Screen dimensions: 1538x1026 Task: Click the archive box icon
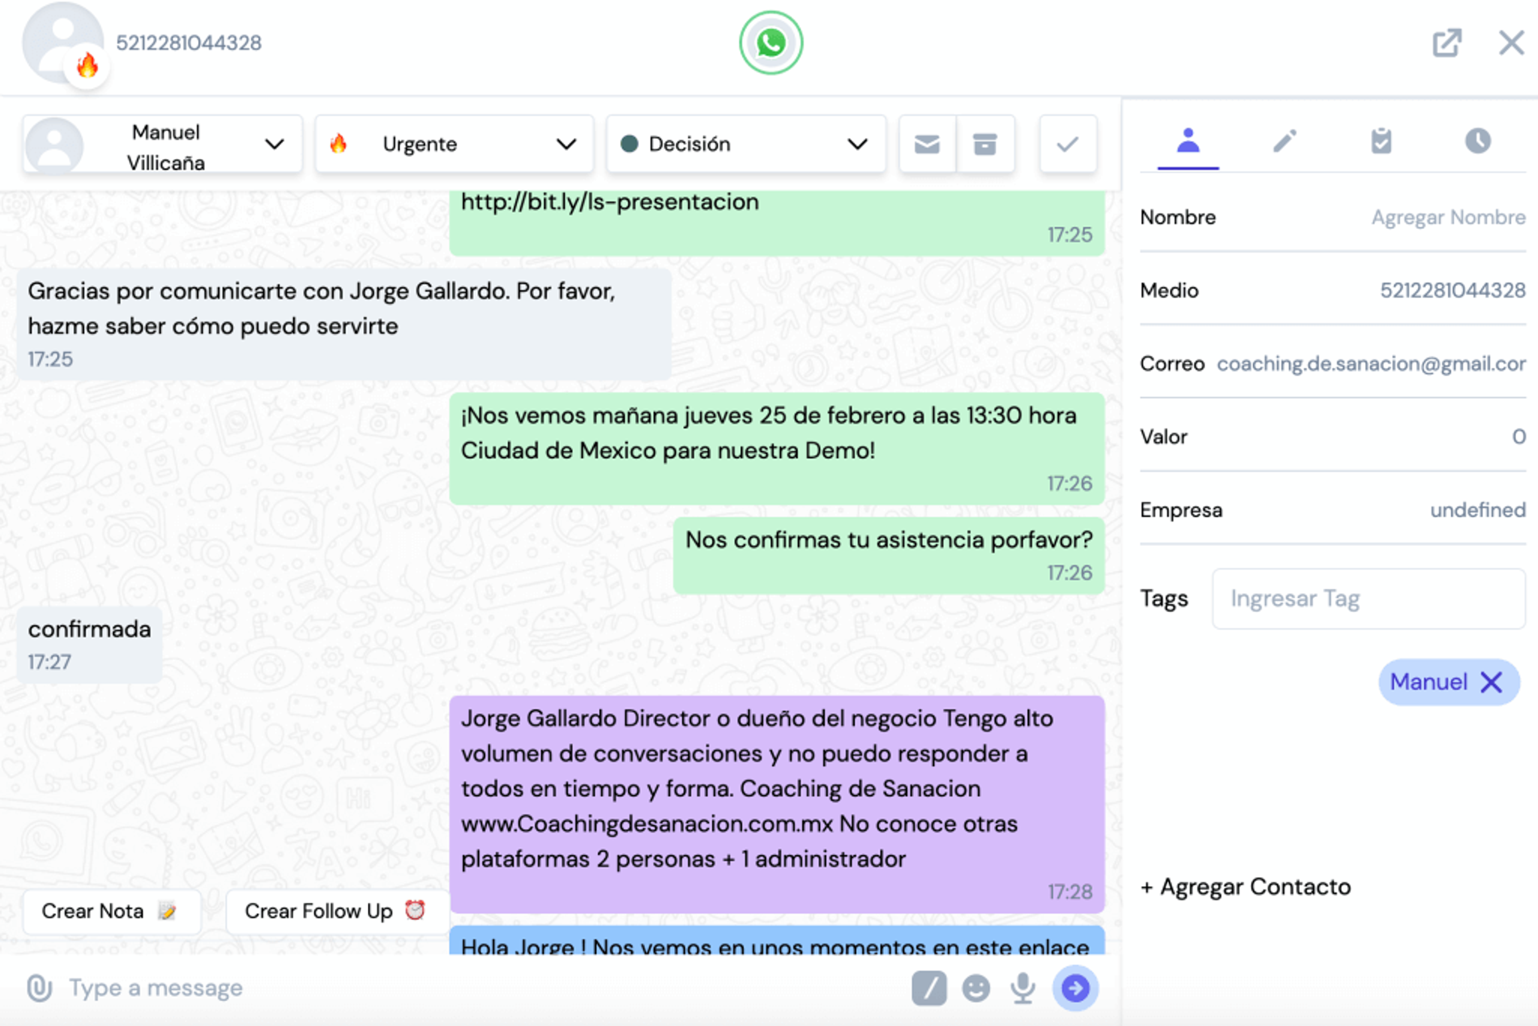coord(984,144)
